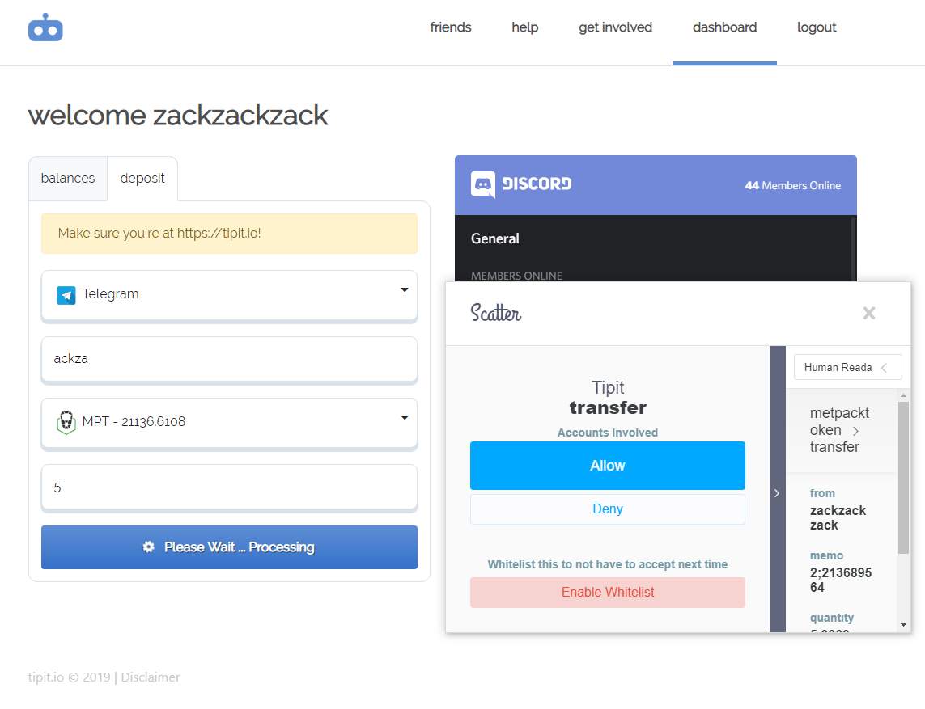This screenshot has width=925, height=709.
Task: Click the gear icon on Processing button
Action: 149,547
